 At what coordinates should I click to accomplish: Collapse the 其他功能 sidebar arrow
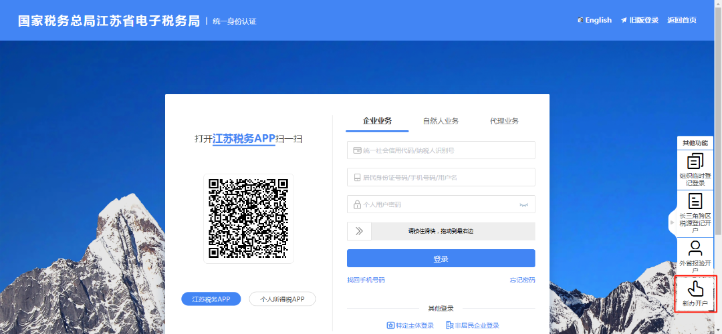(x=671, y=222)
